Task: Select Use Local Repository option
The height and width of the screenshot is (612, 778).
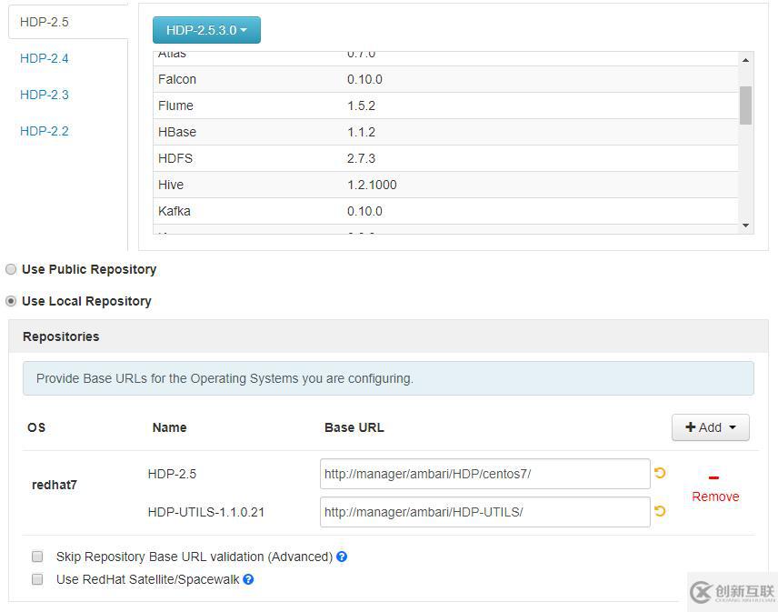Action: [x=11, y=301]
